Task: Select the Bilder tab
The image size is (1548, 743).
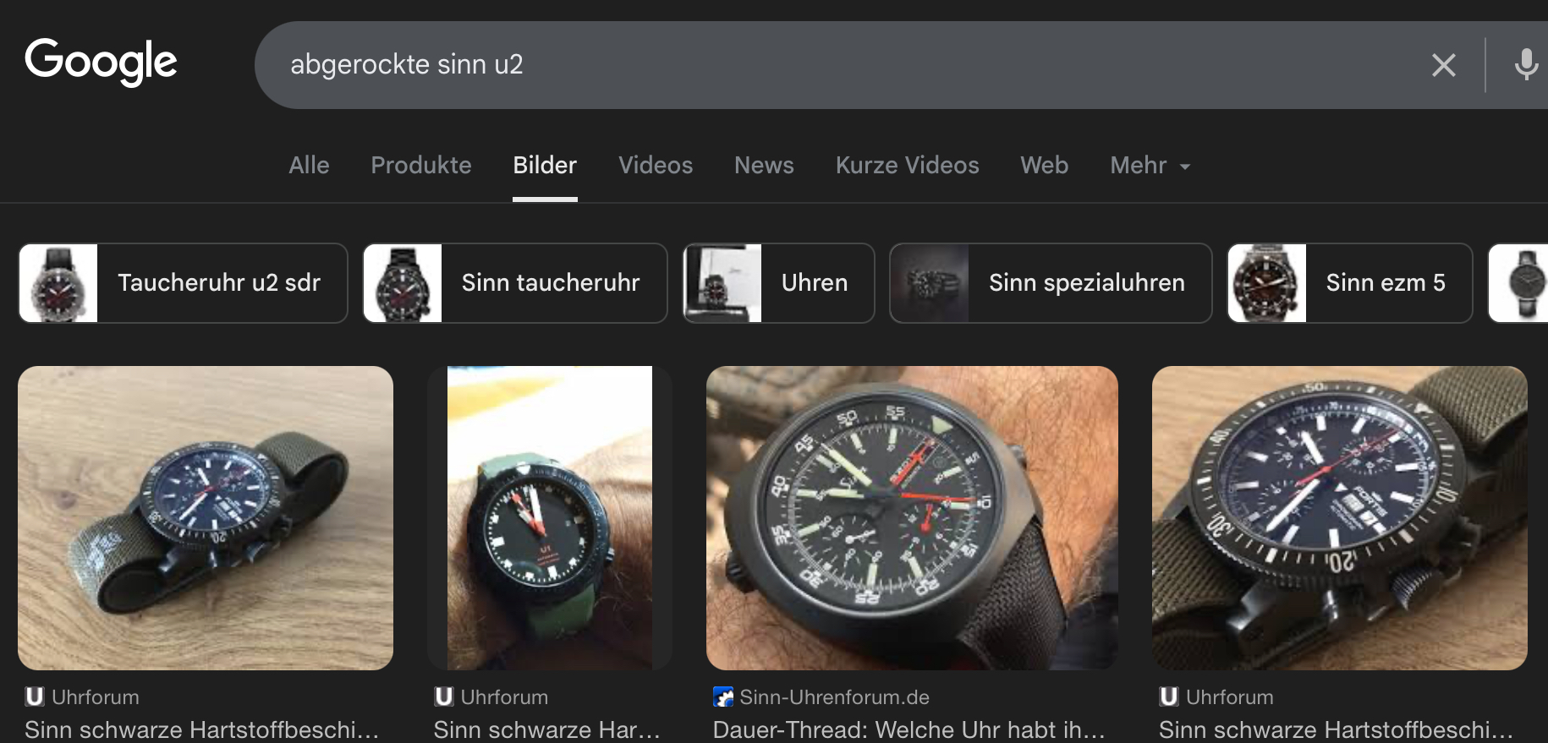Action: pyautogui.click(x=545, y=165)
